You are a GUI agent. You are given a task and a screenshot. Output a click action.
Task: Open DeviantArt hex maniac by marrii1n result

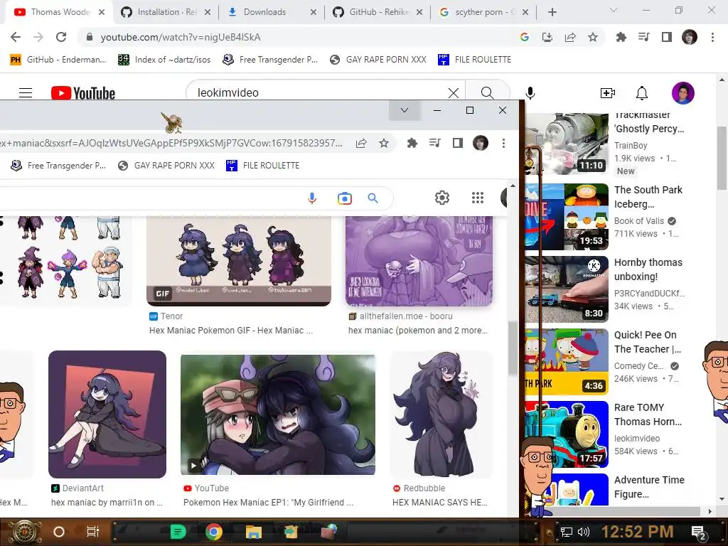point(107,414)
